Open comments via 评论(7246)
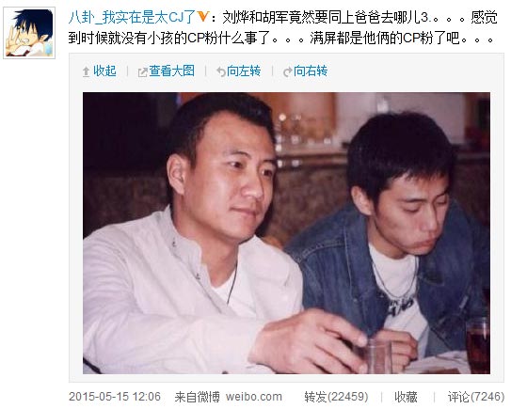This screenshot has height=409, width=511. [x=476, y=397]
